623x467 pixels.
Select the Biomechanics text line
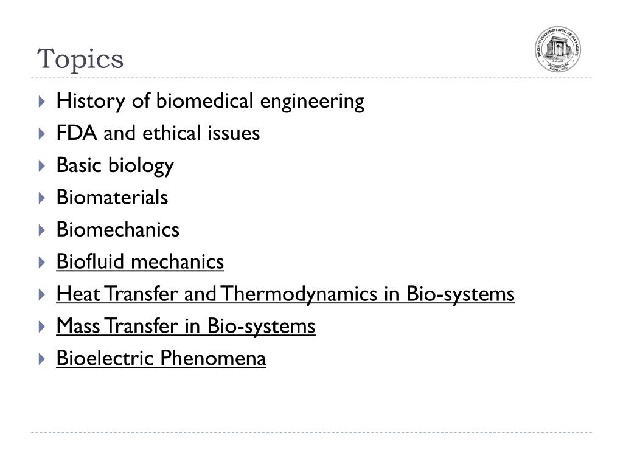click(x=118, y=229)
